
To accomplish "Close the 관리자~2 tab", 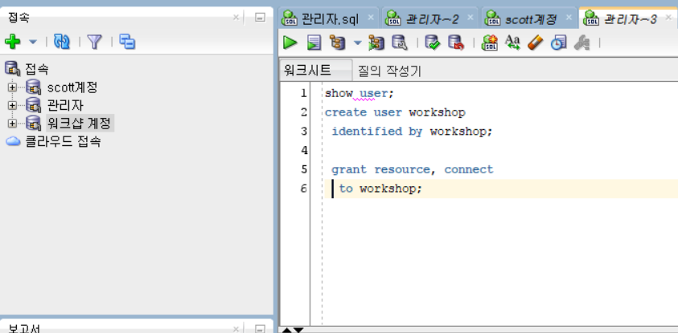I will pyautogui.click(x=470, y=18).
